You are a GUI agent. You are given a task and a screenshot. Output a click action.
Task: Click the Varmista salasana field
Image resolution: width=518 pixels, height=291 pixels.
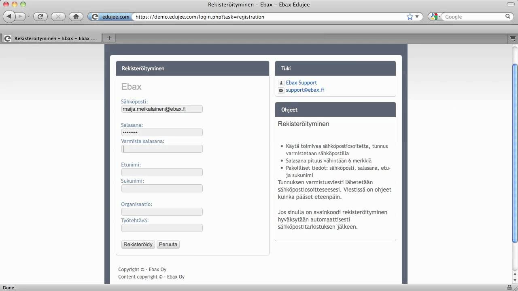tap(162, 149)
